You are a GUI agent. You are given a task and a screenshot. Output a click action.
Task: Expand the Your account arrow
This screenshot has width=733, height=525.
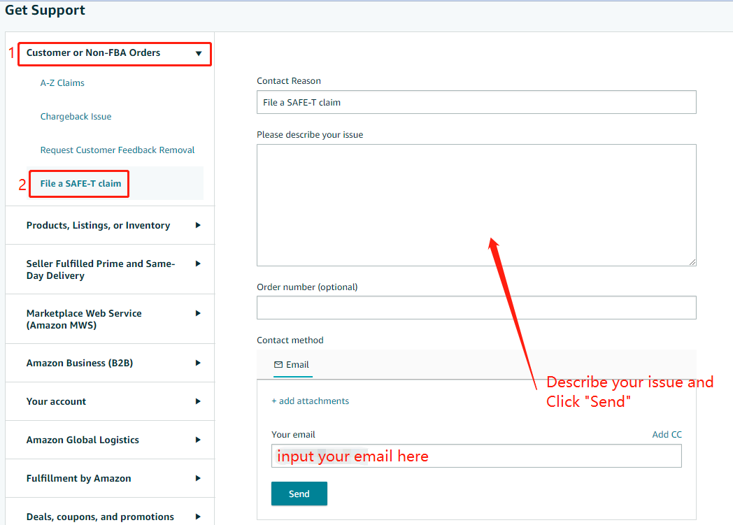198,401
